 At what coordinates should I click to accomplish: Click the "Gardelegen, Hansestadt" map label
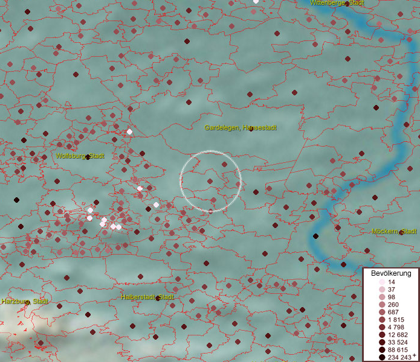click(x=241, y=127)
